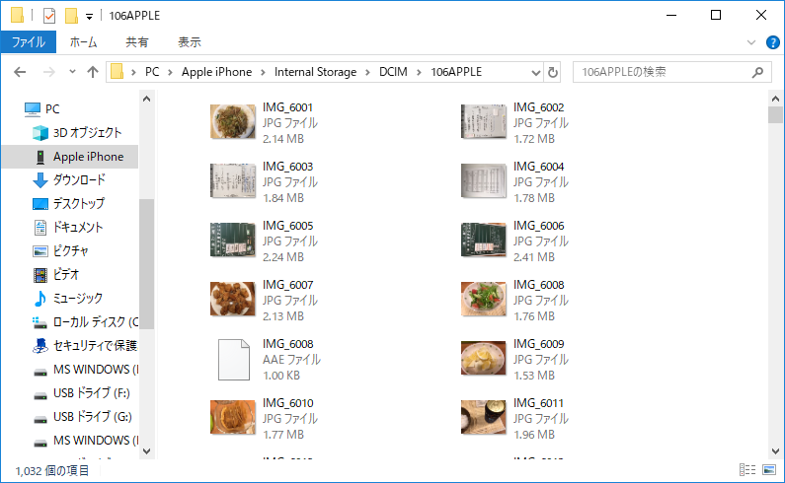Expand the ribbon with the chevron
Image resolution: width=785 pixels, height=483 pixels.
[751, 42]
